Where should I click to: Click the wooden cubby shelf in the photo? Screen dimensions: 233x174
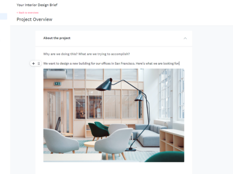[172, 140]
